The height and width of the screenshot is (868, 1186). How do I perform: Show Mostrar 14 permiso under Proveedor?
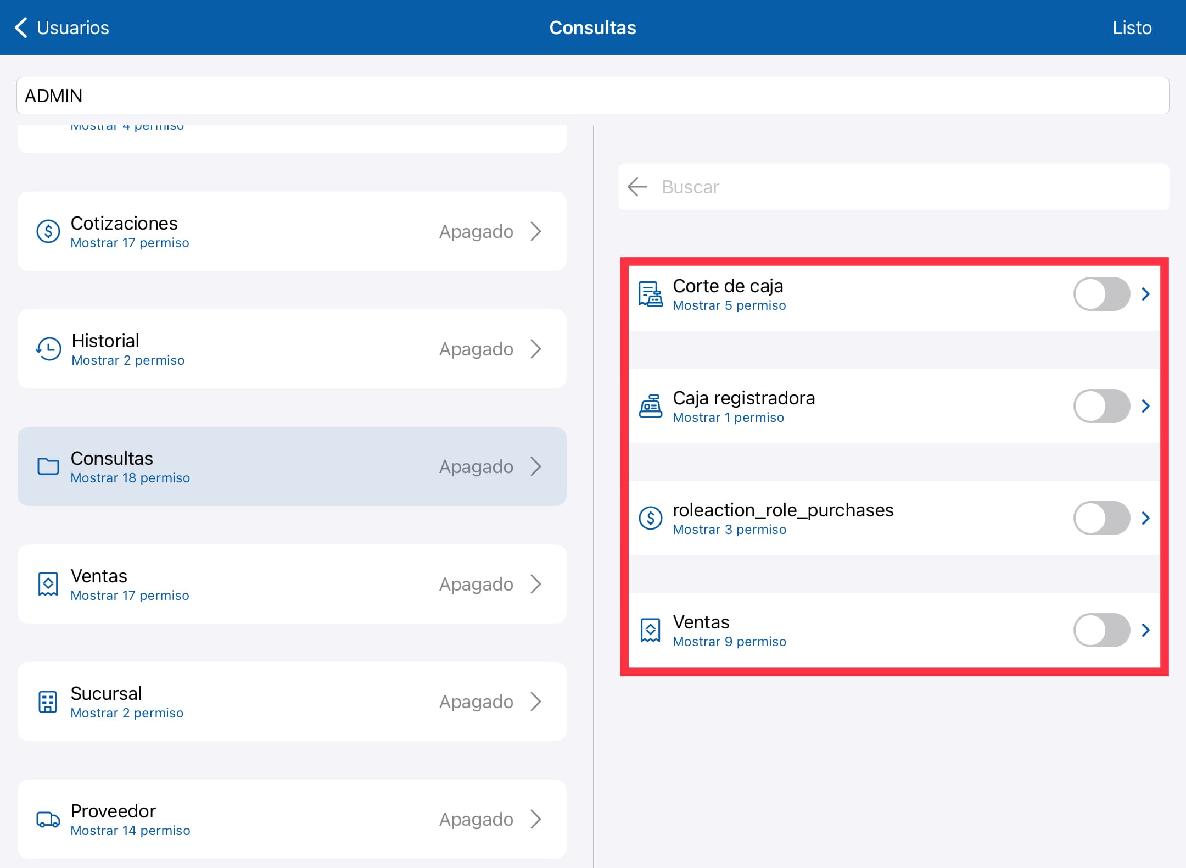(x=130, y=831)
